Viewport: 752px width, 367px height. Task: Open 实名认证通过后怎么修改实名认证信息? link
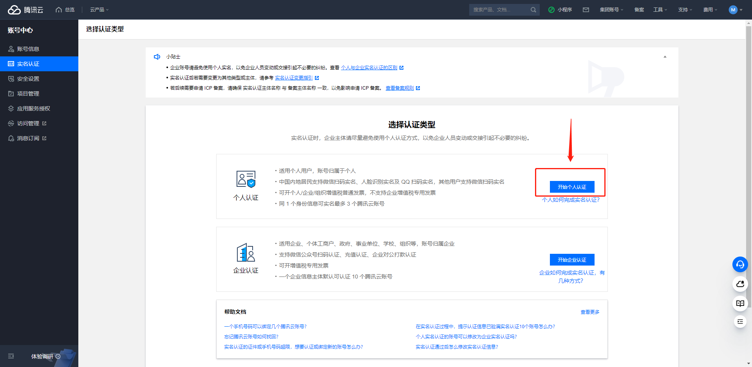457,347
